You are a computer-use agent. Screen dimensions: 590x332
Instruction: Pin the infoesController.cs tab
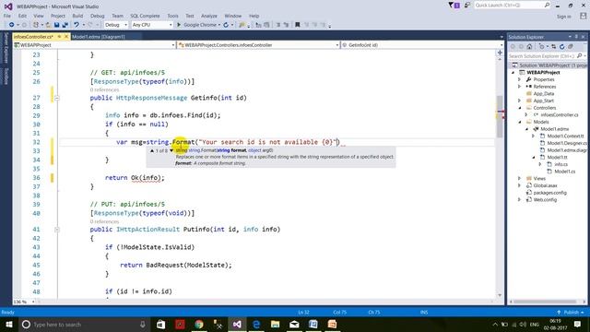tap(59, 37)
